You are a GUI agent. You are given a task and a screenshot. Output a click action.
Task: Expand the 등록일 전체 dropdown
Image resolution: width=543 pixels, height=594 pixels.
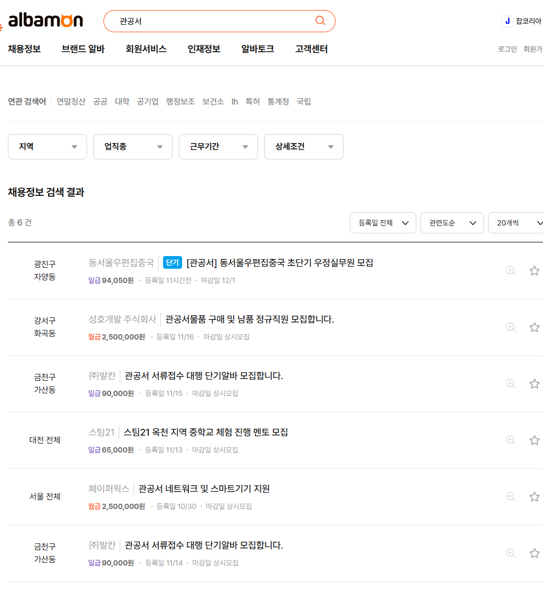click(383, 223)
